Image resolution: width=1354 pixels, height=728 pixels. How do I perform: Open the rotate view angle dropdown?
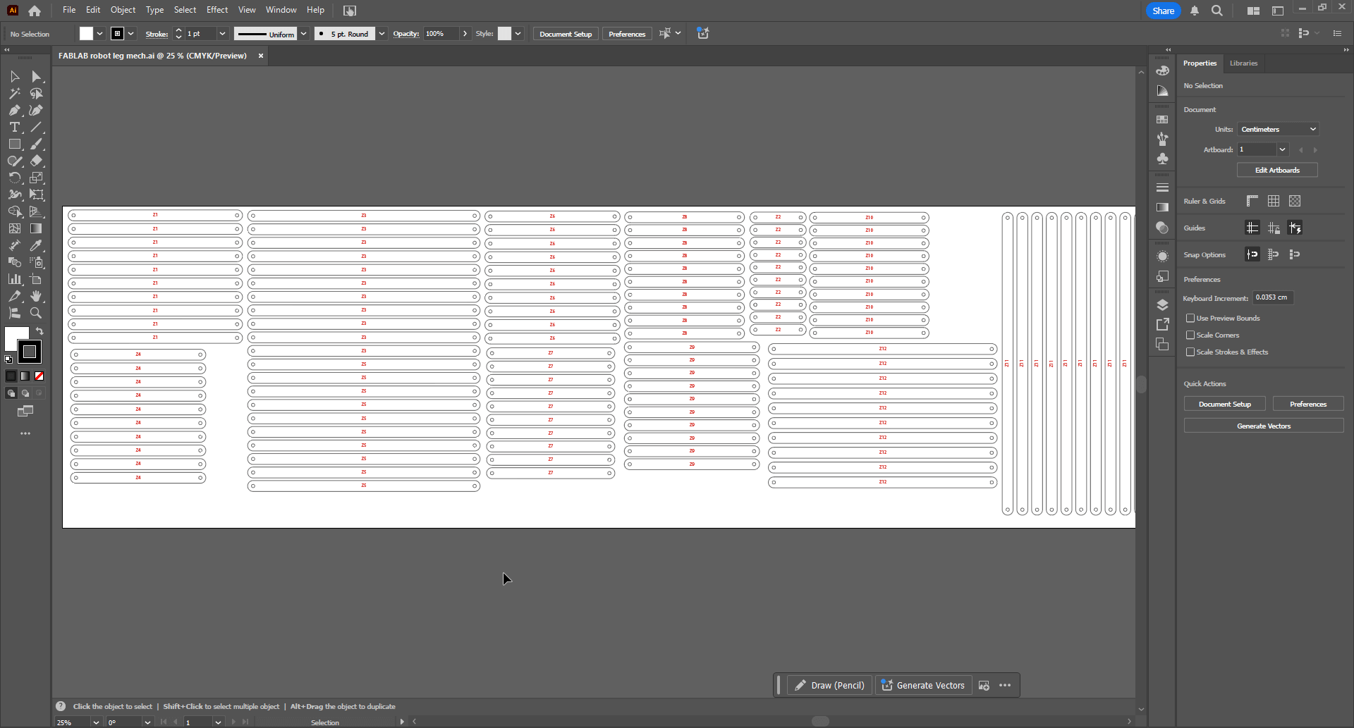click(147, 722)
